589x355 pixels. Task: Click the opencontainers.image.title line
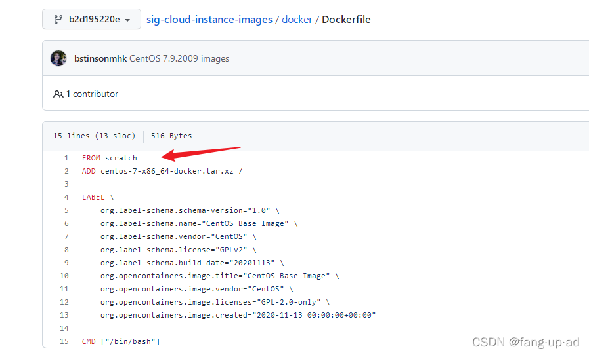[220, 276]
